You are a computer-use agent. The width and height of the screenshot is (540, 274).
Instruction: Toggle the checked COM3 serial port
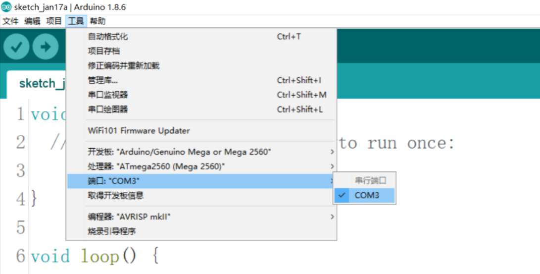point(364,195)
